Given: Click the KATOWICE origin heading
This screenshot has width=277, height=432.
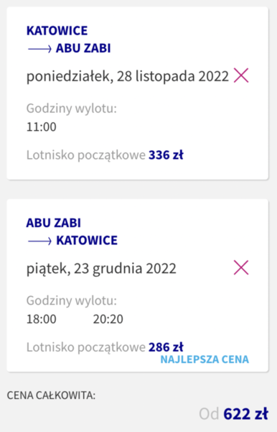Looking at the screenshot, I should pos(57,31).
